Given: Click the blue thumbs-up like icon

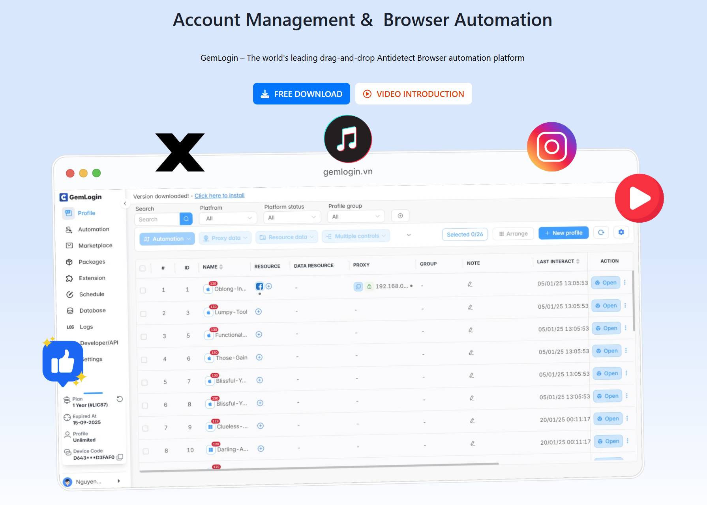Looking at the screenshot, I should click(63, 362).
